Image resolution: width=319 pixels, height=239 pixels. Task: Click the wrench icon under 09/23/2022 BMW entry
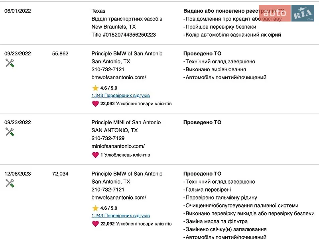(x=10, y=63)
